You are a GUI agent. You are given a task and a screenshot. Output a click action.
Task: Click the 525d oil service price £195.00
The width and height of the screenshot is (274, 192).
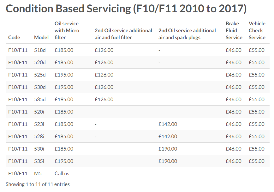coord(64,75)
